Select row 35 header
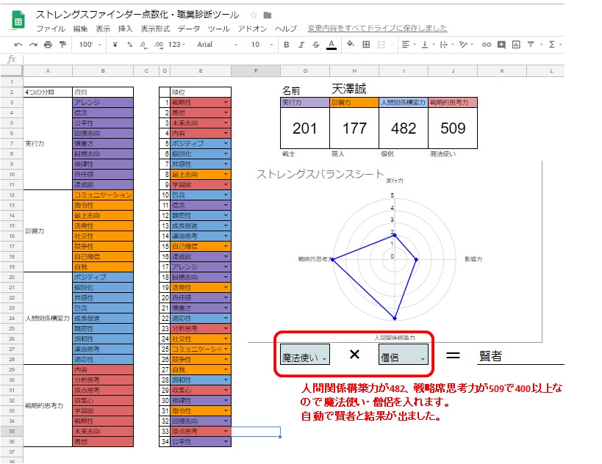602x464 pixels. point(12,432)
